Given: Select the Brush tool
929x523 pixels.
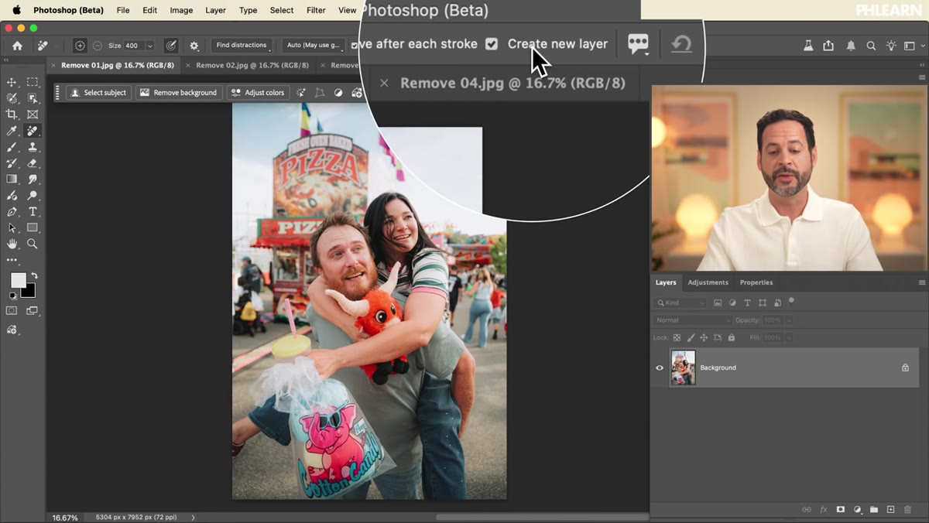Looking at the screenshot, I should 12,147.
